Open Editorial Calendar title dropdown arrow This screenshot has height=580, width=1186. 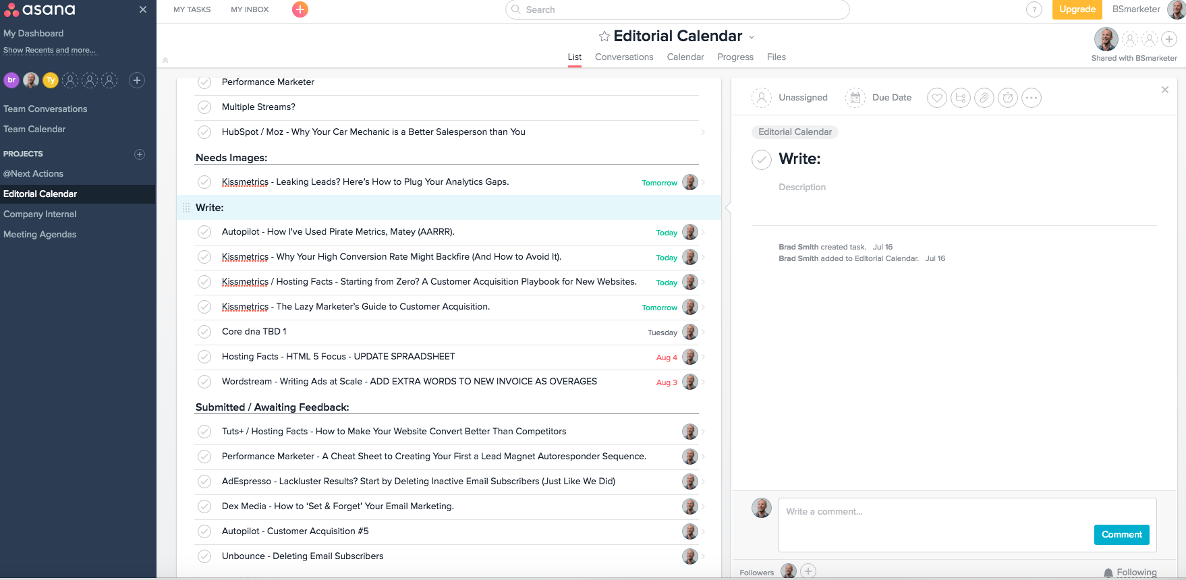[752, 37]
